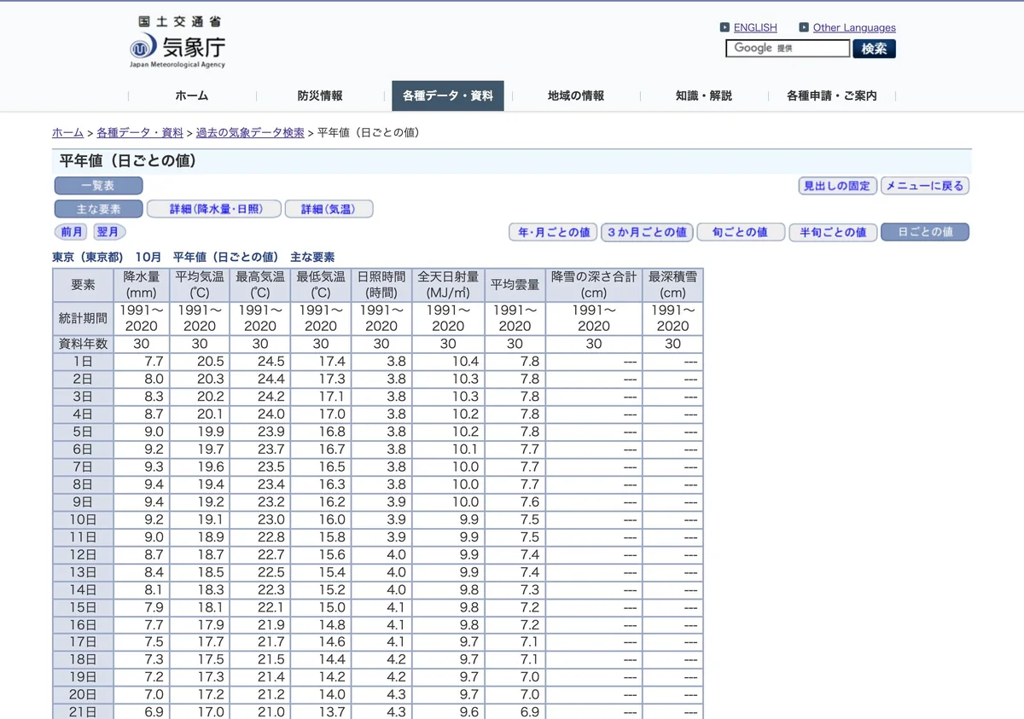Return with the メニューに戻る button
This screenshot has height=719, width=1024.
point(924,185)
